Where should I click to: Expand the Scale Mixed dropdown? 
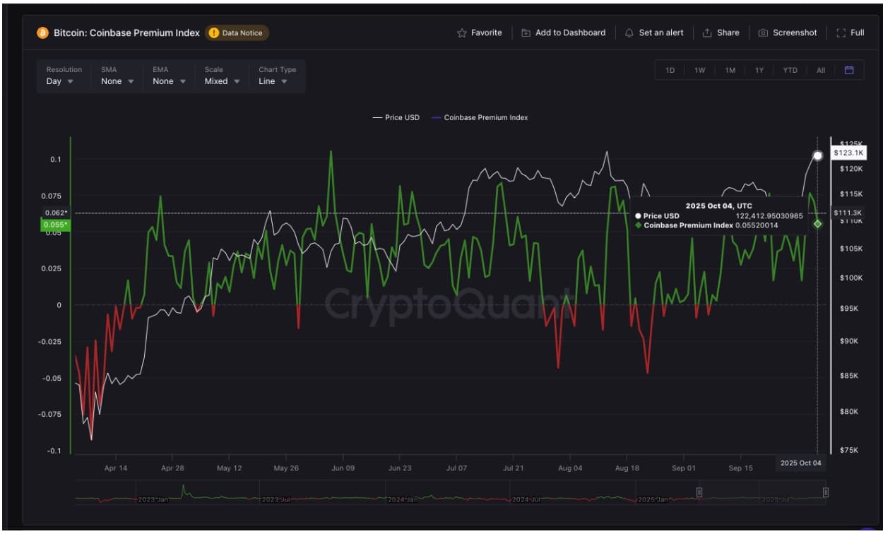[222, 81]
